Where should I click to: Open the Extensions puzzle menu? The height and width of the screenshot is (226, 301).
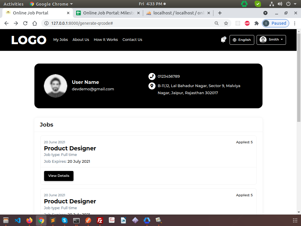pos(256,23)
